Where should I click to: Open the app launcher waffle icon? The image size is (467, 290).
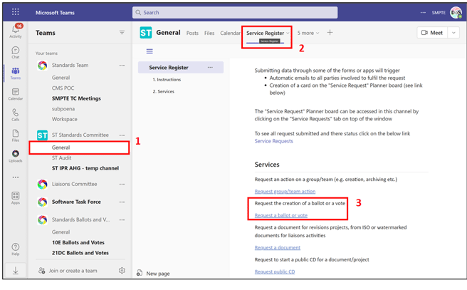click(x=15, y=12)
